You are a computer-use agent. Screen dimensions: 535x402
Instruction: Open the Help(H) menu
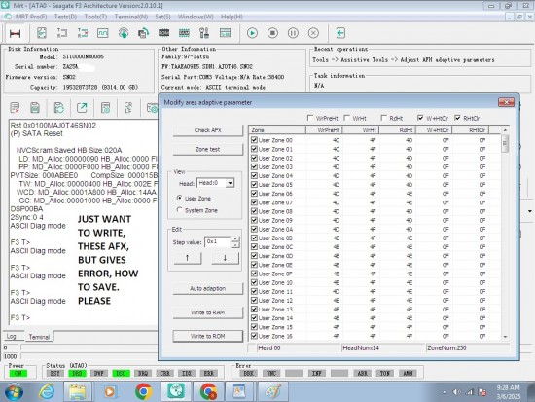pos(232,17)
